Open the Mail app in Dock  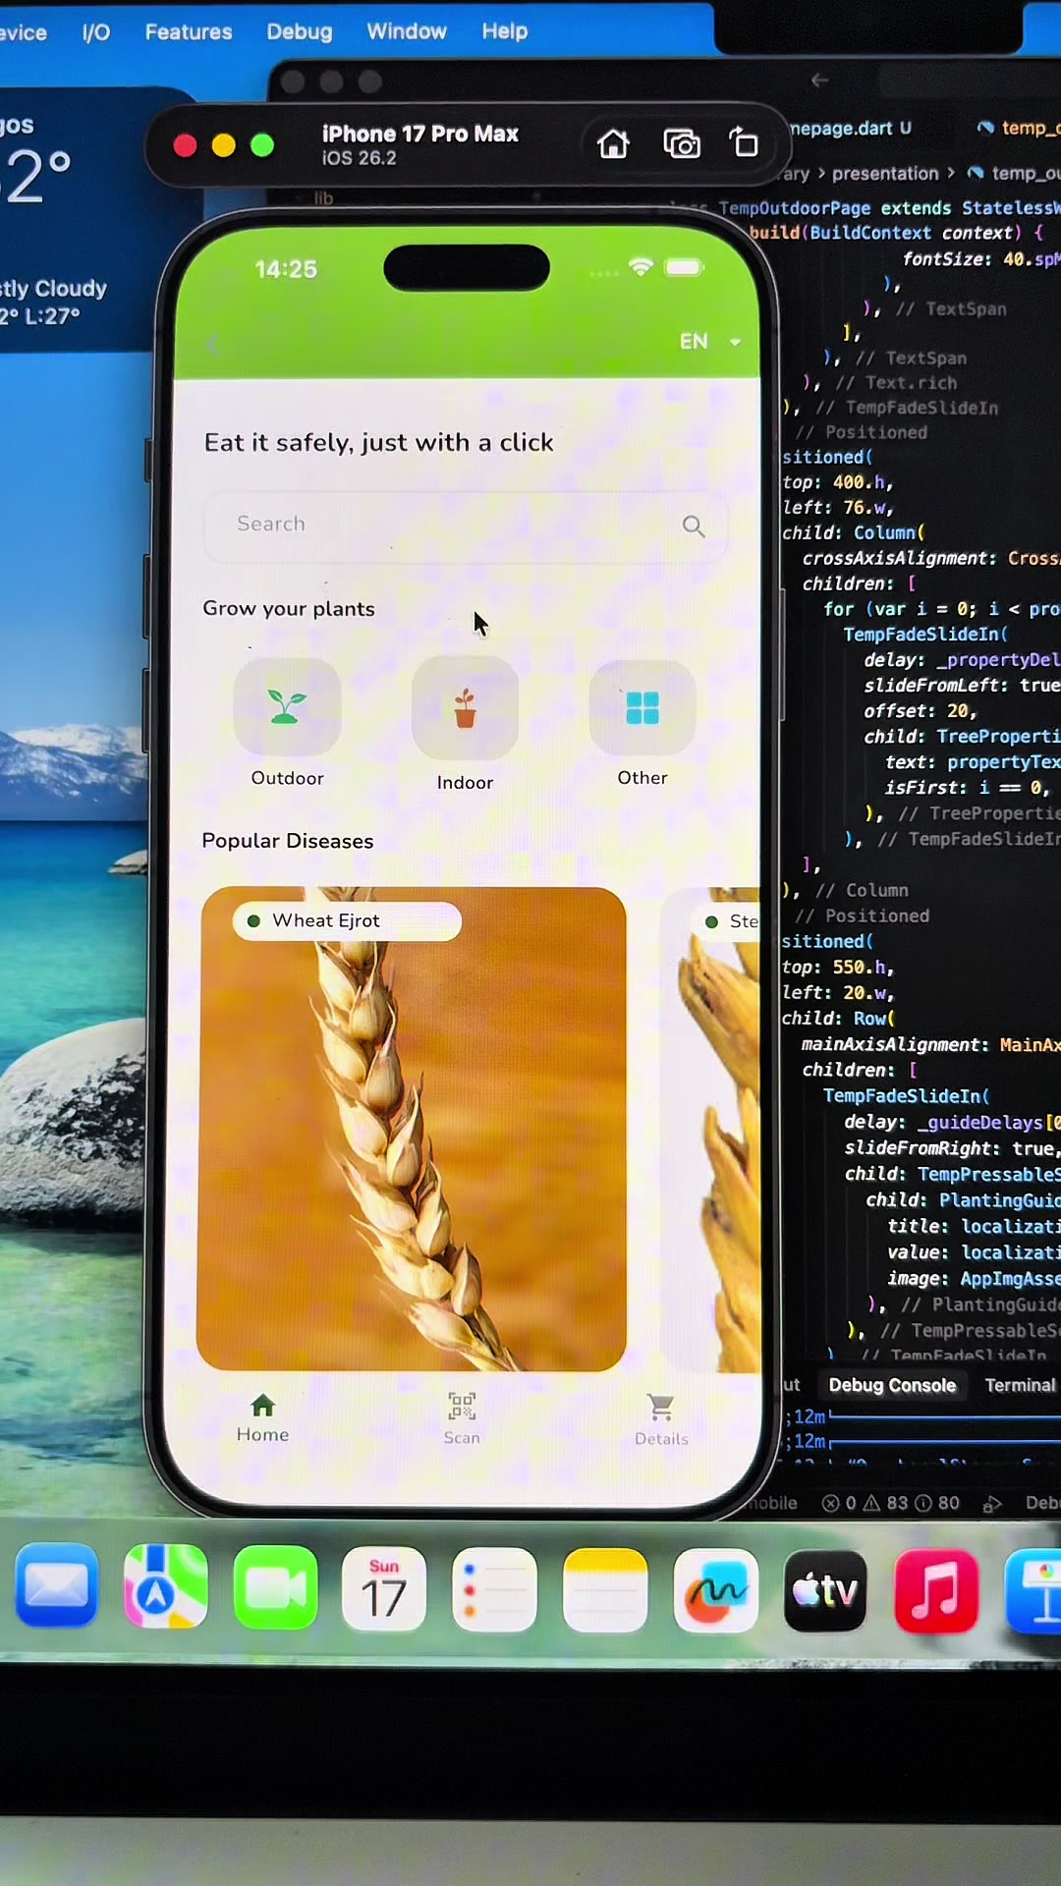[56, 1586]
